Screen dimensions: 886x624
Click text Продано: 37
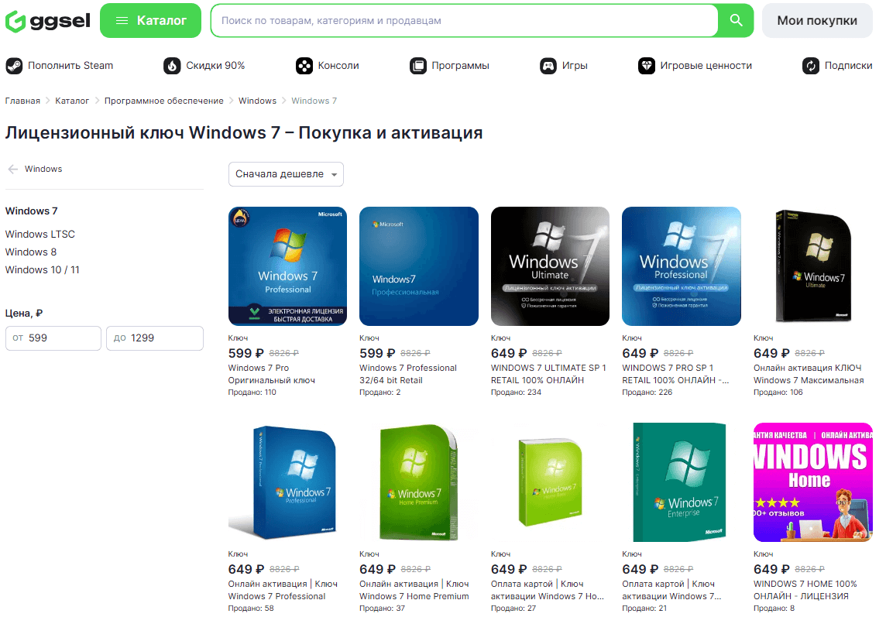pyautogui.click(x=382, y=609)
